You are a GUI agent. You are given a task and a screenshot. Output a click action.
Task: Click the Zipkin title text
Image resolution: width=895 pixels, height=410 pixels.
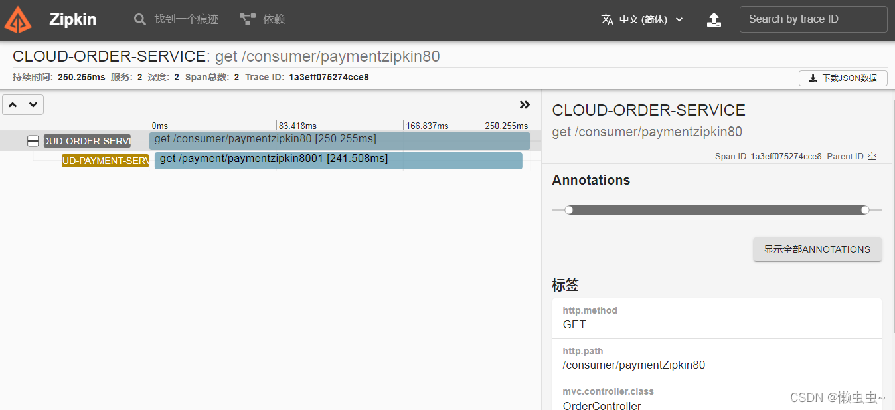73,19
